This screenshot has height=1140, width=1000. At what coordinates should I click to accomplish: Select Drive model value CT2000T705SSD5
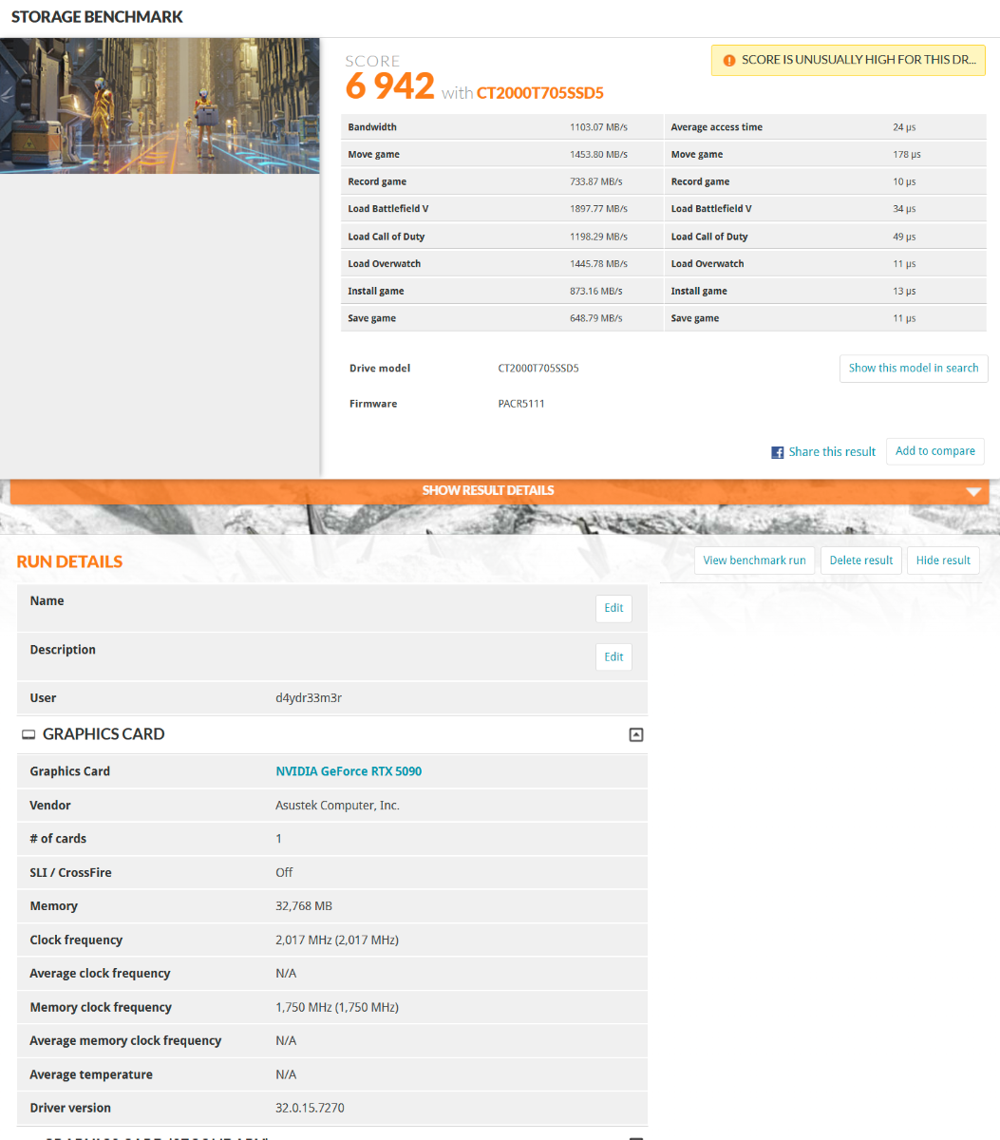tap(538, 369)
